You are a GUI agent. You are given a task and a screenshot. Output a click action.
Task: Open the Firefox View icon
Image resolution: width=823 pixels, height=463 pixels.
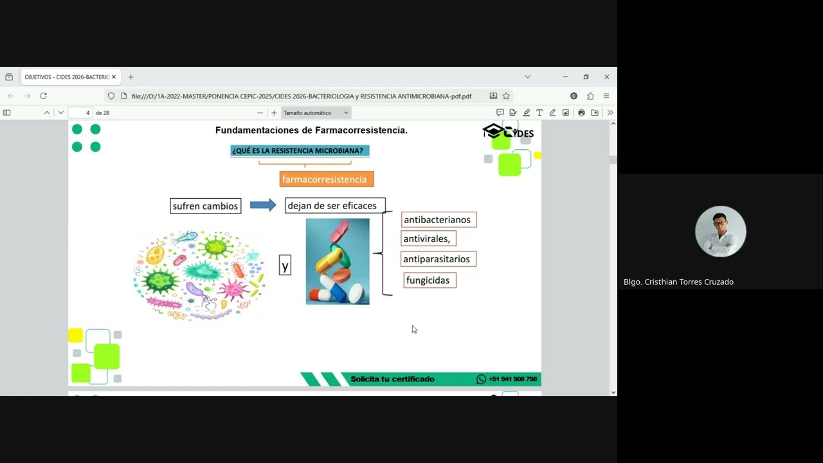(9, 77)
